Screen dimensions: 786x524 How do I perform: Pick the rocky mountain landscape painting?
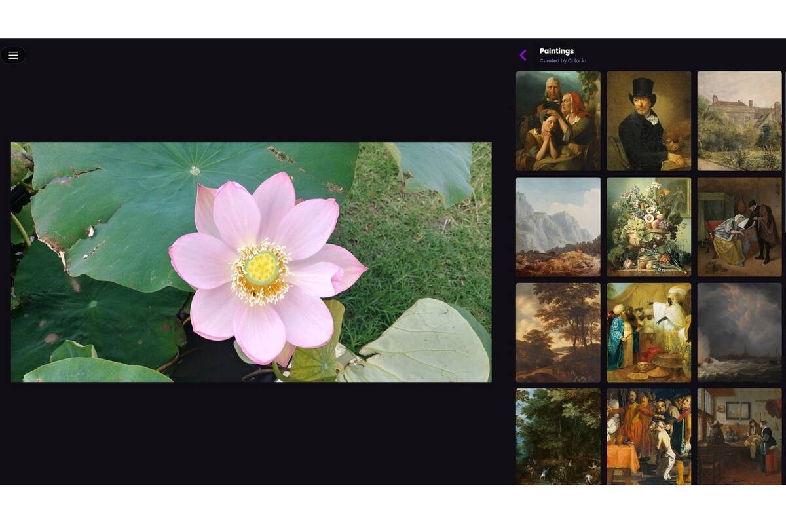click(x=558, y=227)
